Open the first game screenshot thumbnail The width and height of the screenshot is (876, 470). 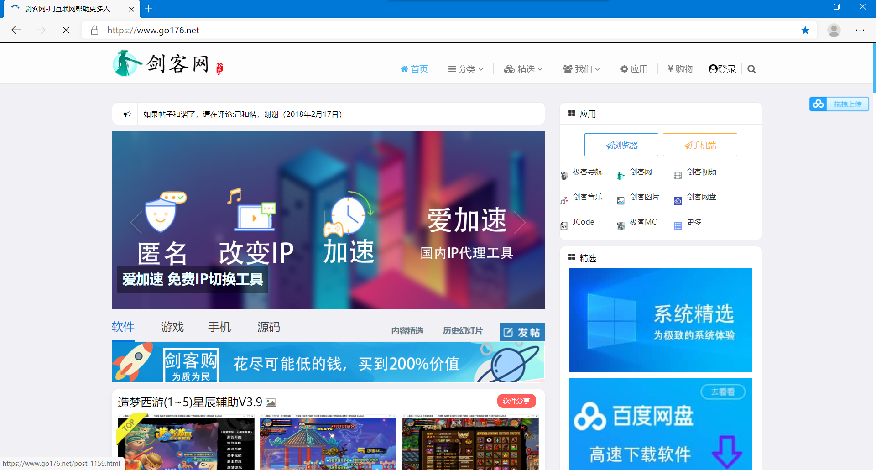tap(186, 442)
